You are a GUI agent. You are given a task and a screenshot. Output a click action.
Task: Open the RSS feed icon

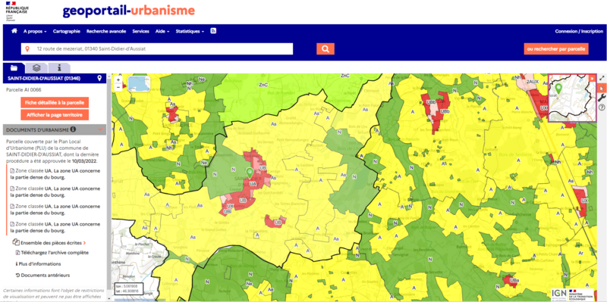point(213,31)
